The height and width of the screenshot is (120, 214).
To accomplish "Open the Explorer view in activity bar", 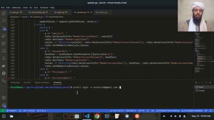I will click(x=4, y=13).
